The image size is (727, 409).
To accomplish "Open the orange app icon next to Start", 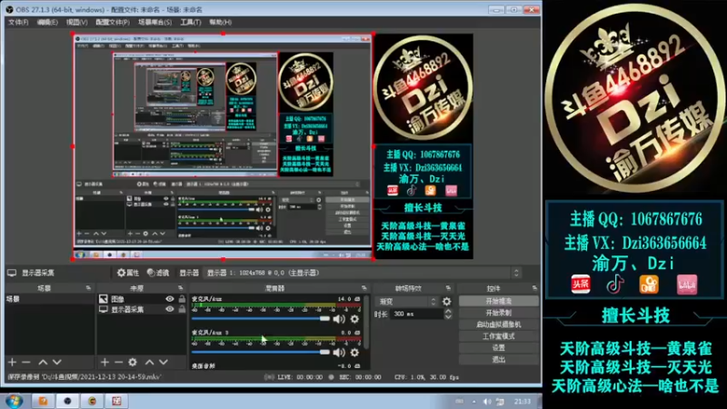I will click(x=43, y=401).
